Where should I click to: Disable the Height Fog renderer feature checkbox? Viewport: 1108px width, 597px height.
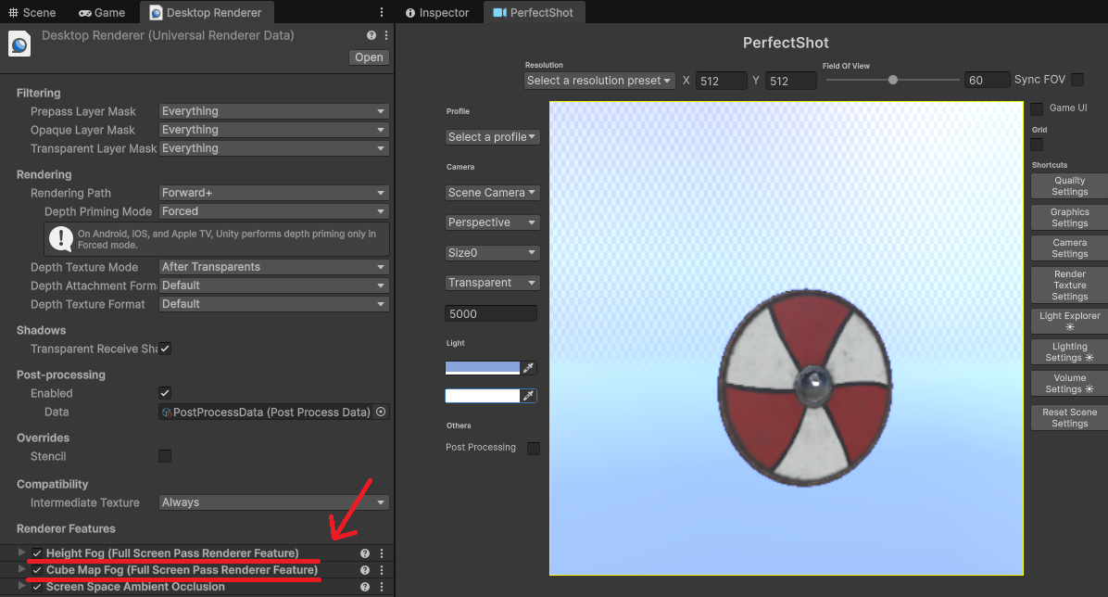tap(37, 553)
